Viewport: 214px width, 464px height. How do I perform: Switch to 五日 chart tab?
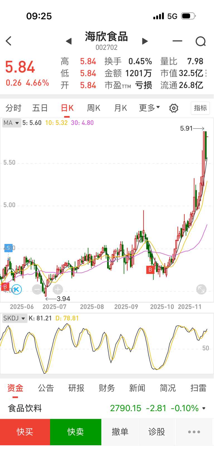[x=40, y=108]
